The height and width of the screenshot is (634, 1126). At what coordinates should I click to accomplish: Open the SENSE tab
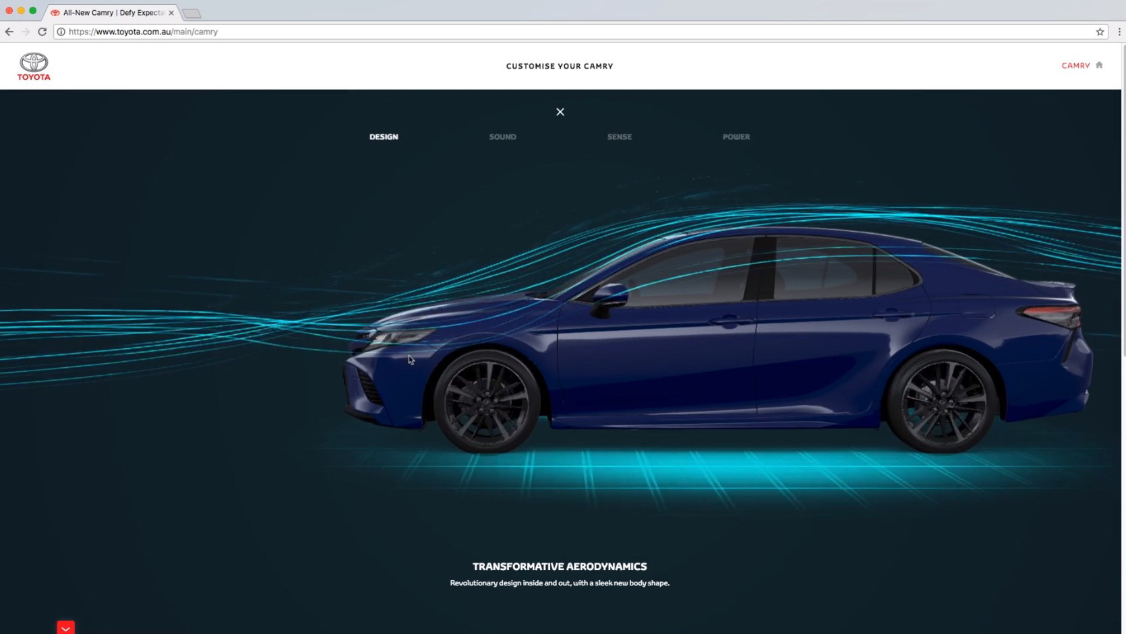coord(620,137)
